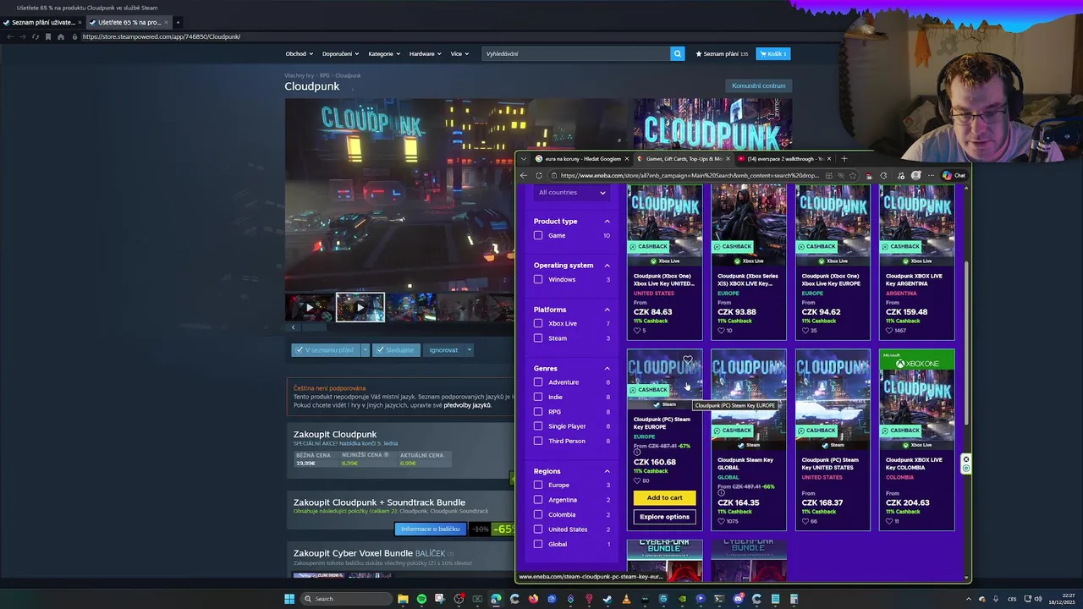
Task: Add a new tab in the Steam window
Action: coord(178,22)
